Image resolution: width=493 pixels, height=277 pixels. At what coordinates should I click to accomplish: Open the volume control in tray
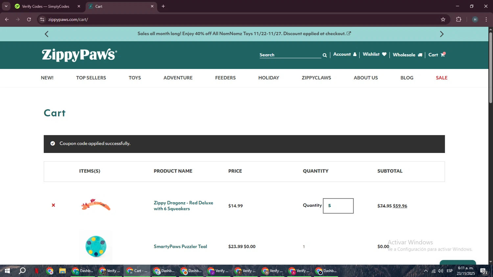coord(440,271)
